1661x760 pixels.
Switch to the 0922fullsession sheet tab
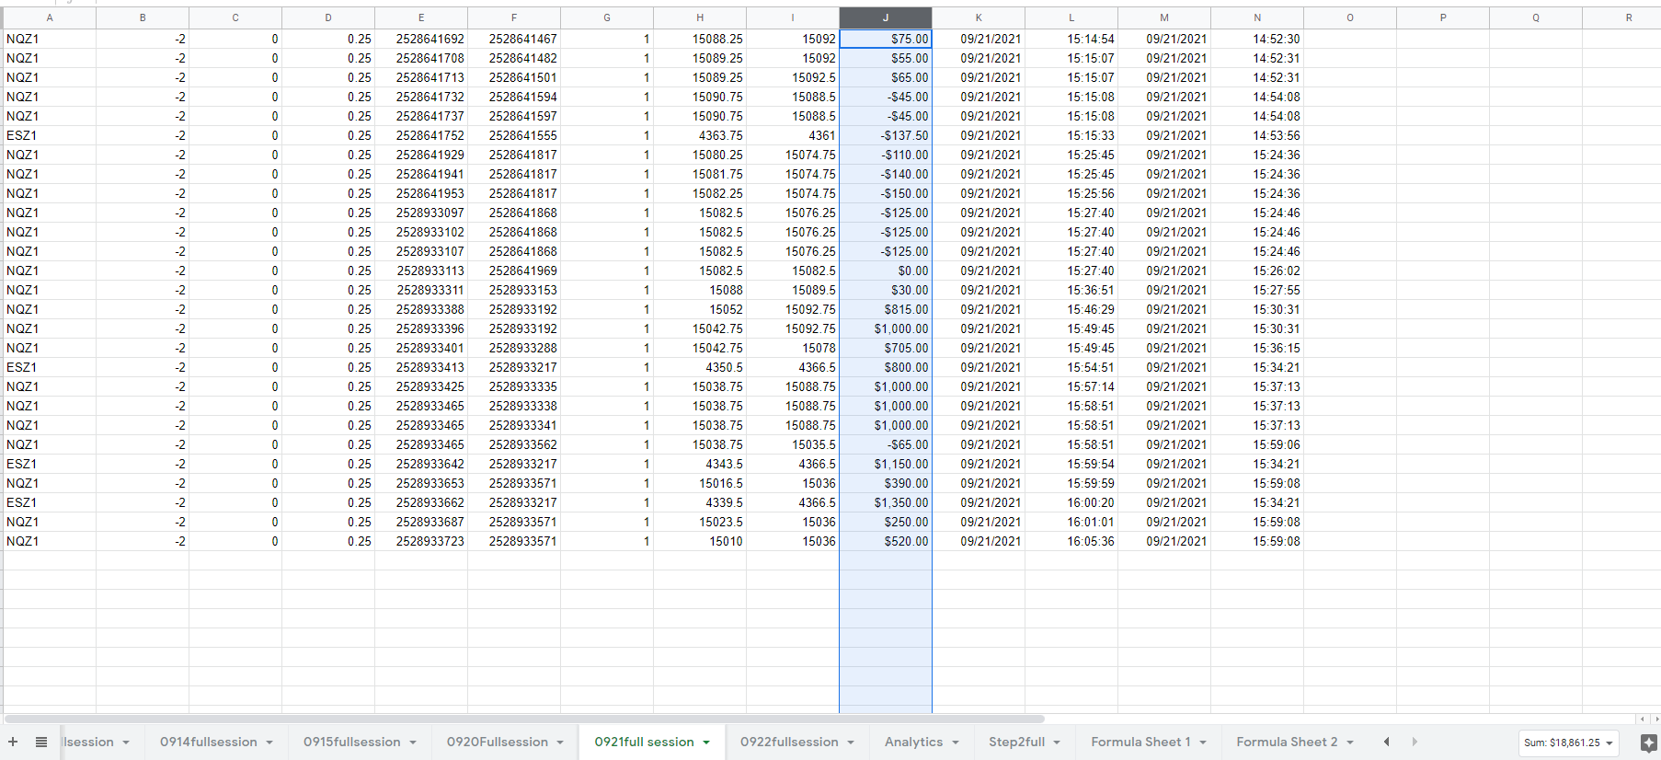(x=789, y=742)
